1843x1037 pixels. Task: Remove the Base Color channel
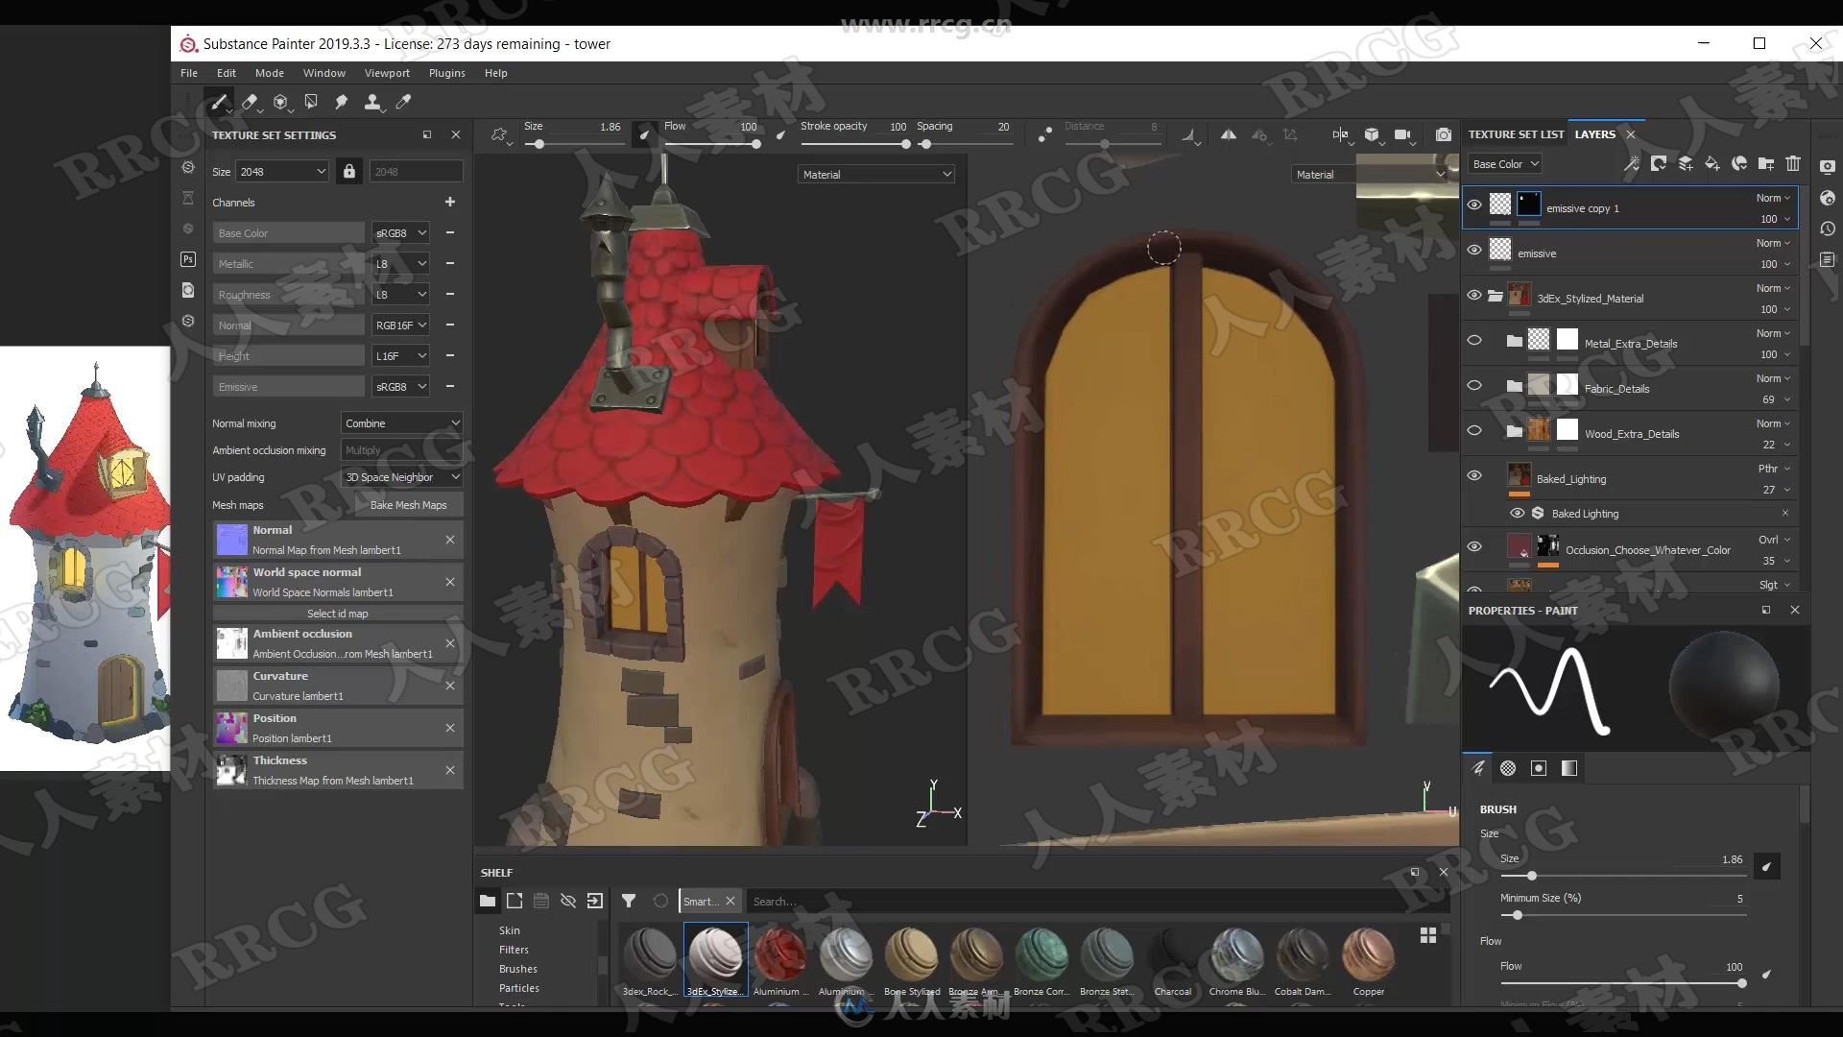coord(450,232)
